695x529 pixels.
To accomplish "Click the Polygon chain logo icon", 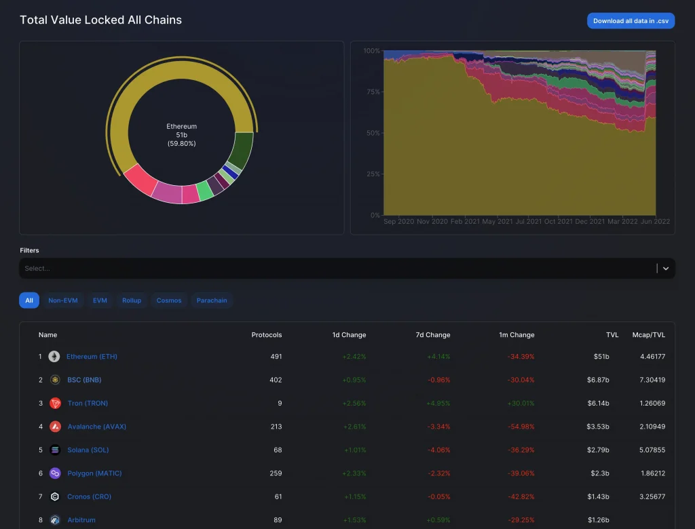I will [55, 473].
